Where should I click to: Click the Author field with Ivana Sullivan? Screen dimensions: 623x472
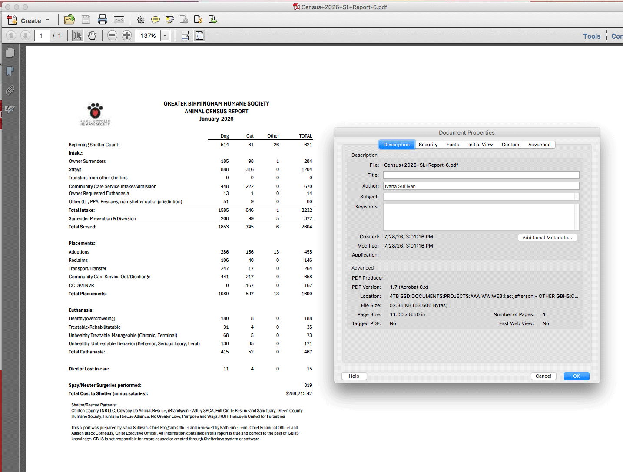point(481,186)
